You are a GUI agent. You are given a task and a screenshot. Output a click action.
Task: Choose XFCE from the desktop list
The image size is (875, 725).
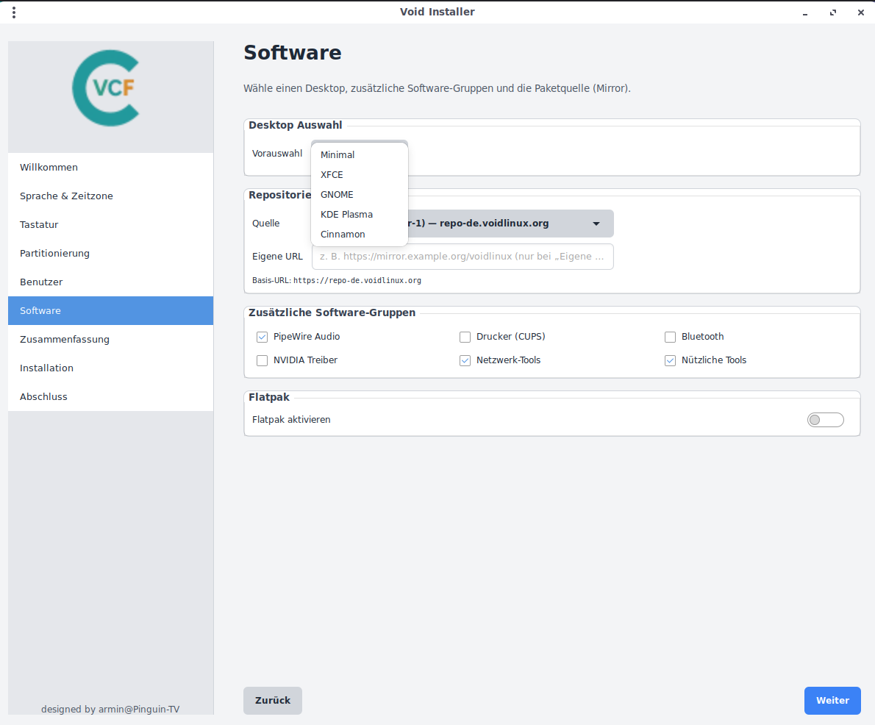[332, 175]
